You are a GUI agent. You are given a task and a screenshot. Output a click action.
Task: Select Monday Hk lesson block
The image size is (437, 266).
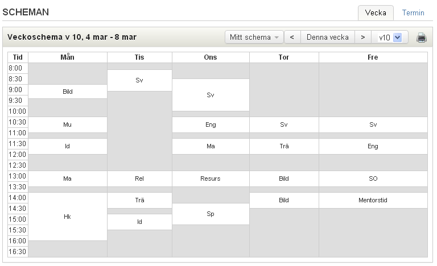pos(68,217)
